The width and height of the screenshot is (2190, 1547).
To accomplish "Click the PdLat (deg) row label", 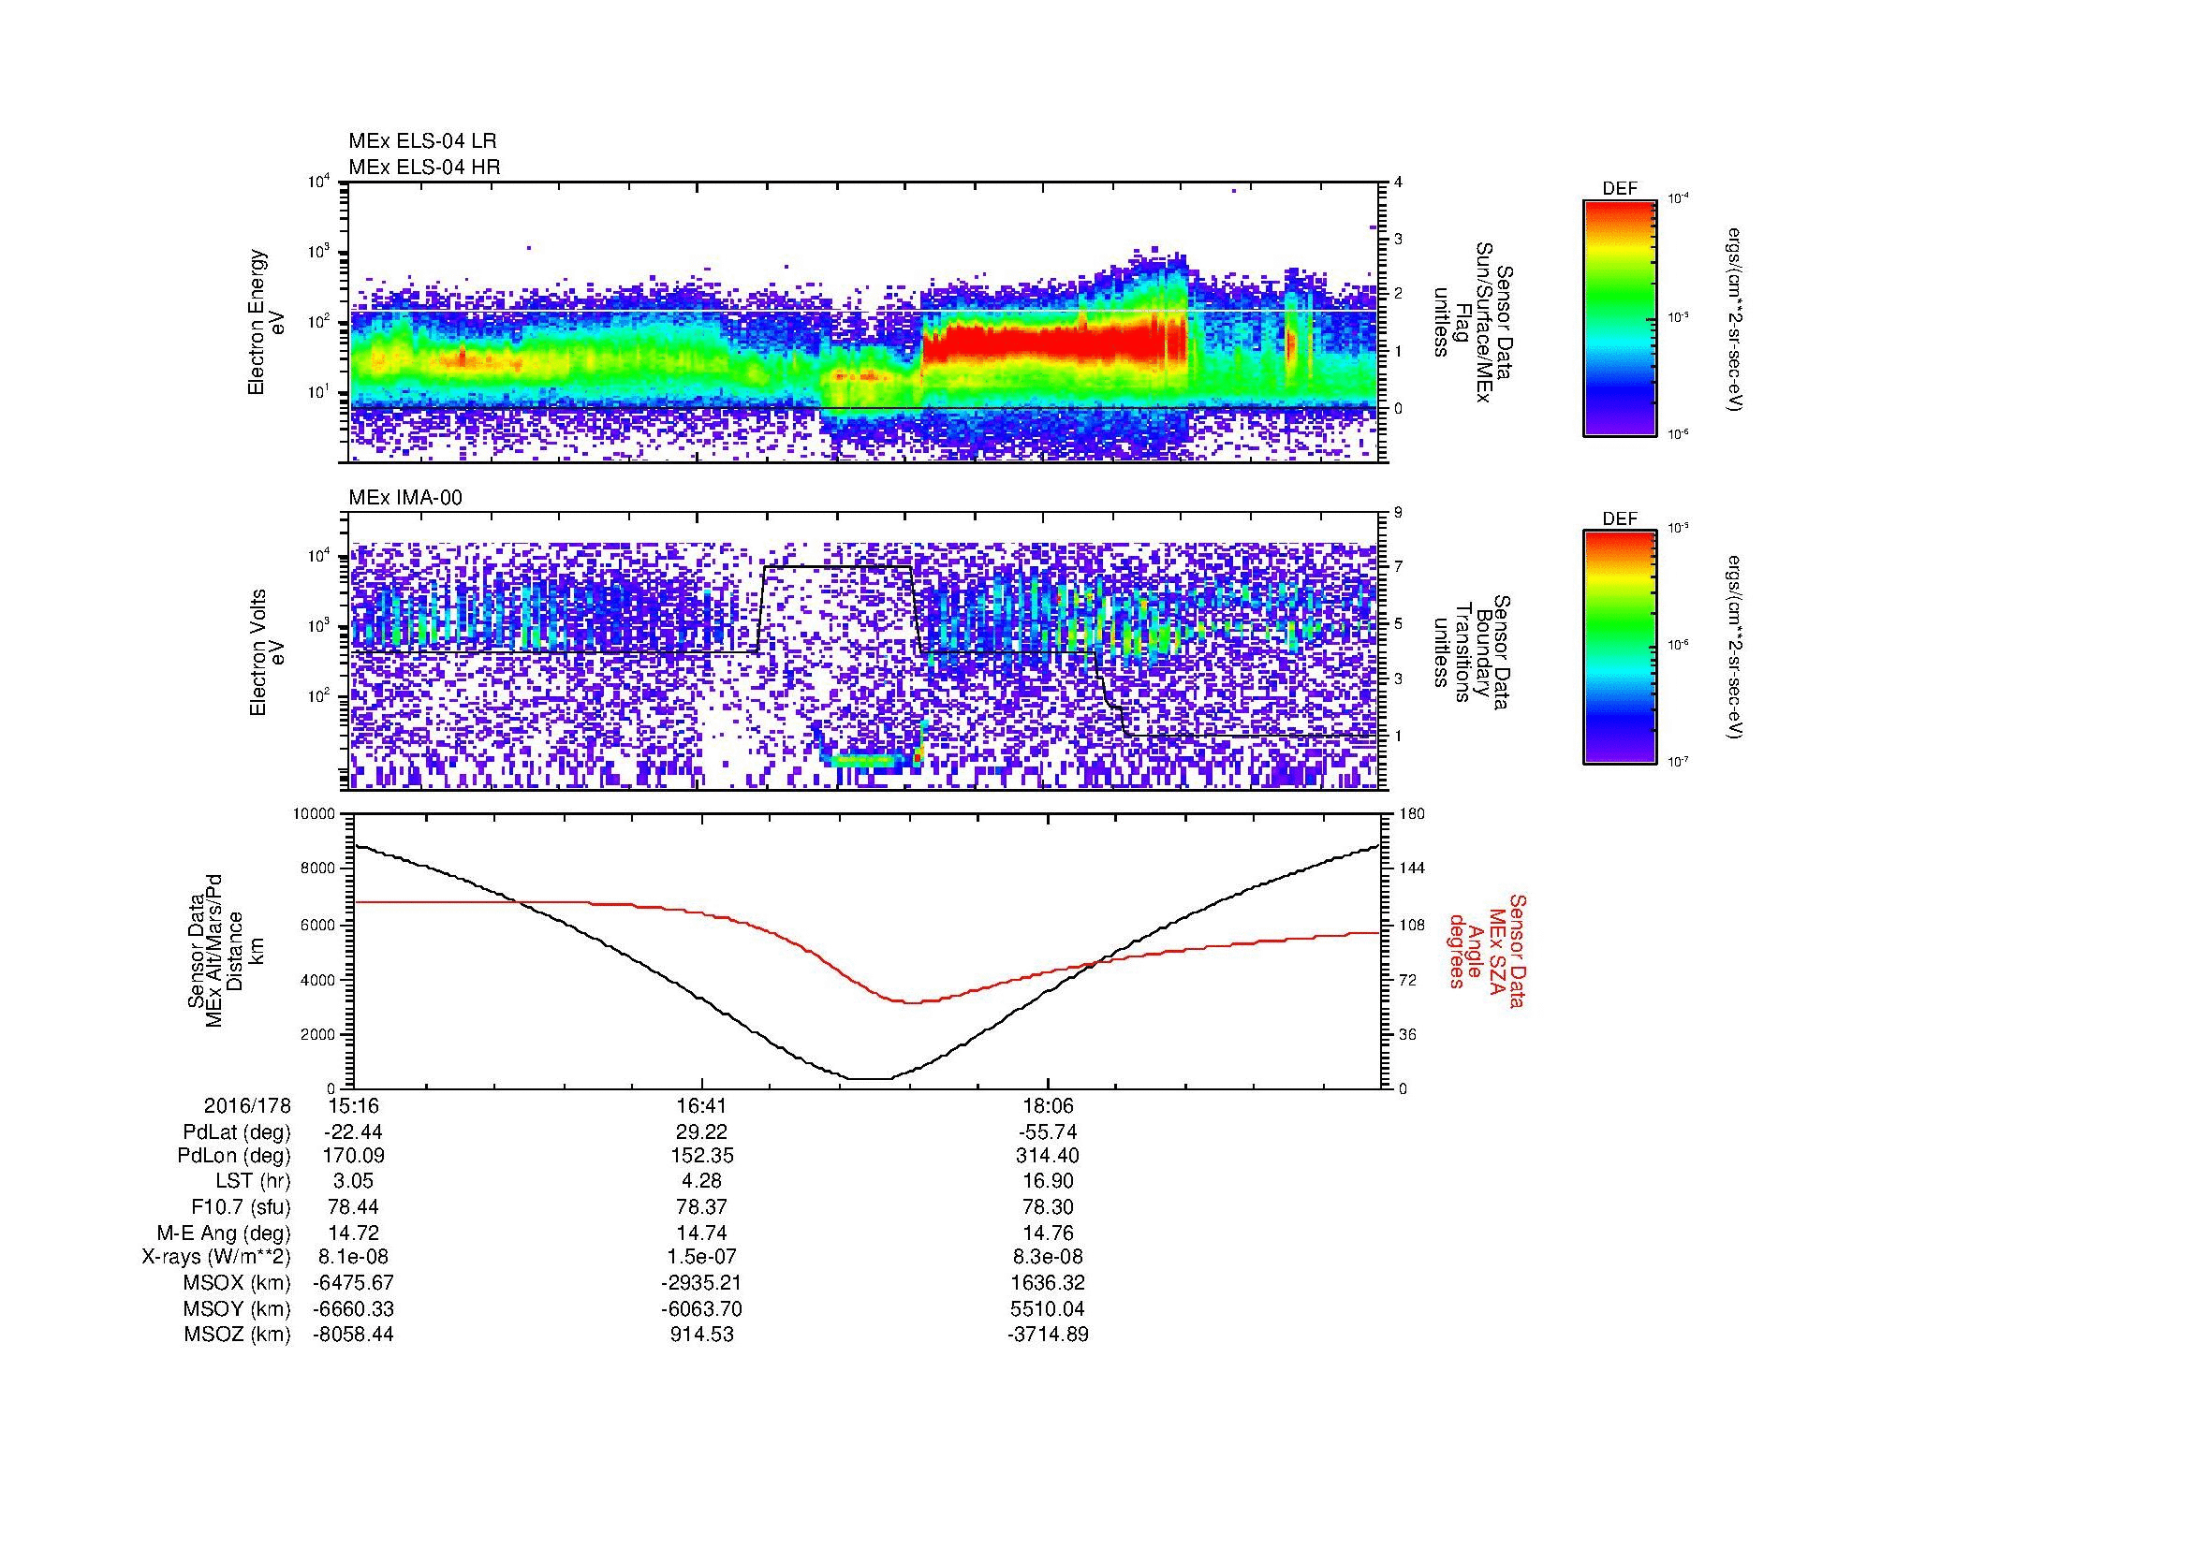I will 237,1132.
